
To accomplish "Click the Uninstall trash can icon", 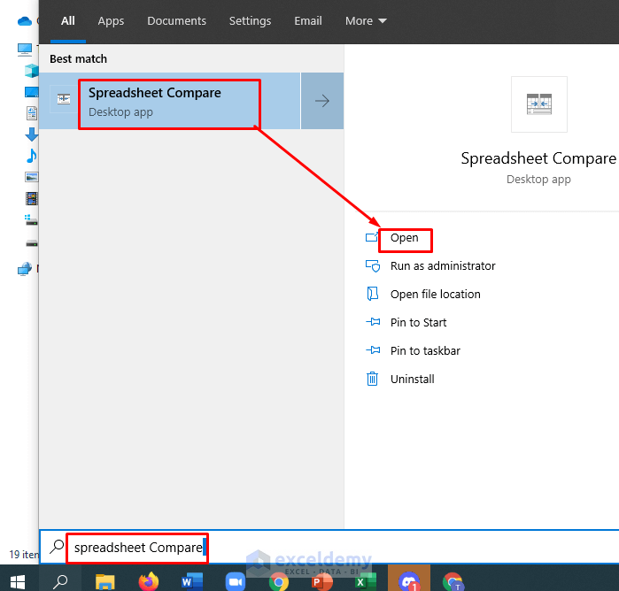I will [x=372, y=379].
